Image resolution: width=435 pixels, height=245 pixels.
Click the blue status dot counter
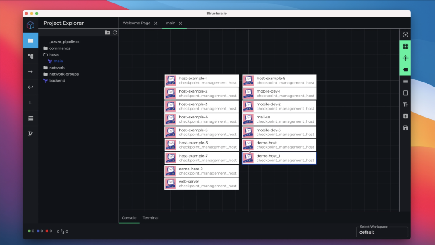point(40,231)
